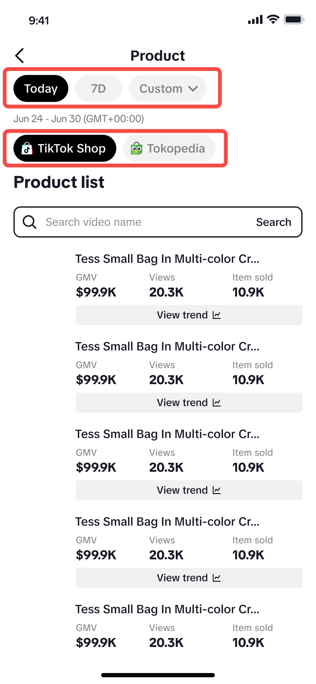Click the TikTok Shop bag icon
Viewport: 316px width, 684px height.
coord(27,148)
